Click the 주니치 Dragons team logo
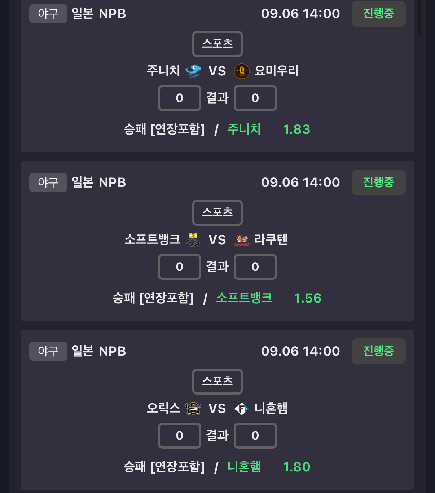This screenshot has height=493, width=435. (x=193, y=71)
